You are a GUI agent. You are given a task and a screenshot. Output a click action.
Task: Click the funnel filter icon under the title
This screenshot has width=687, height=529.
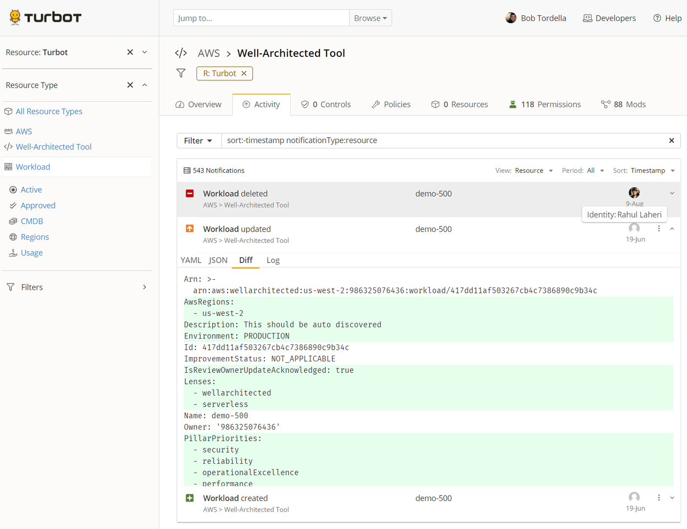181,73
